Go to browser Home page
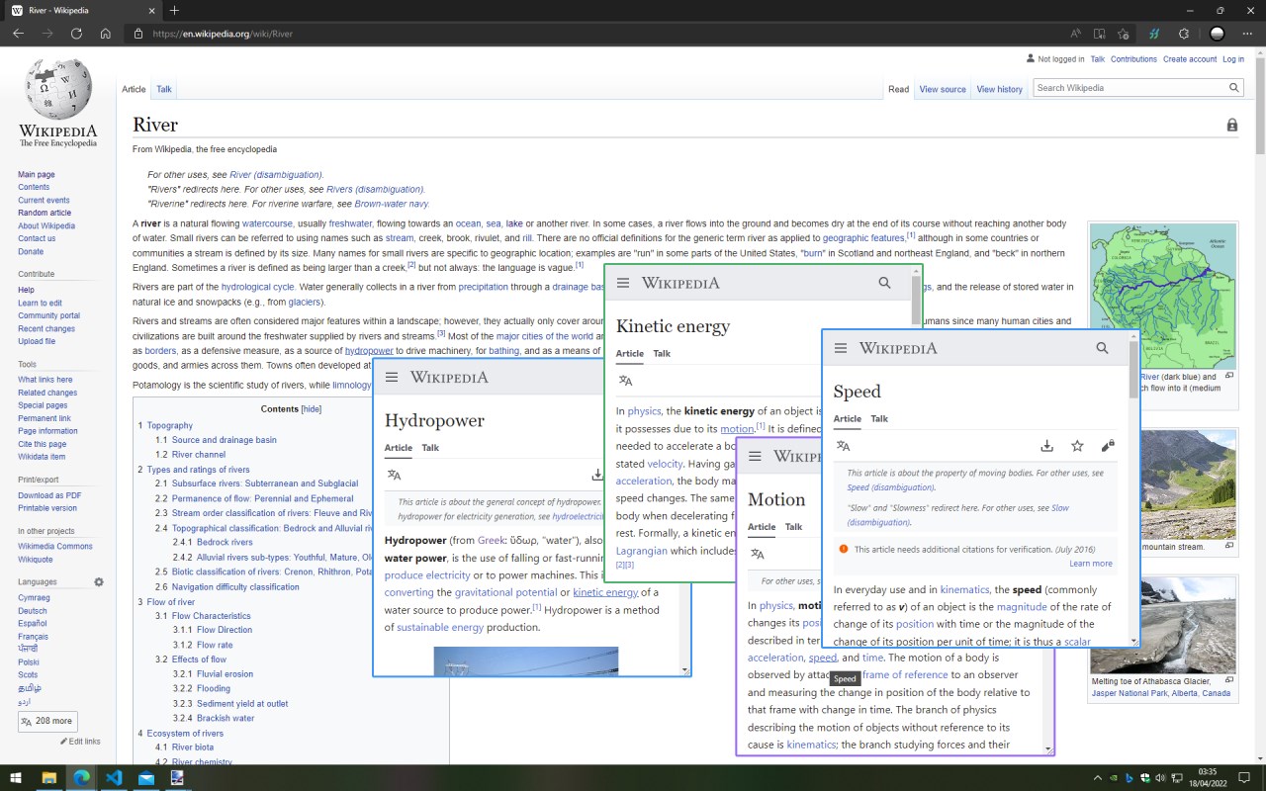 (x=106, y=34)
